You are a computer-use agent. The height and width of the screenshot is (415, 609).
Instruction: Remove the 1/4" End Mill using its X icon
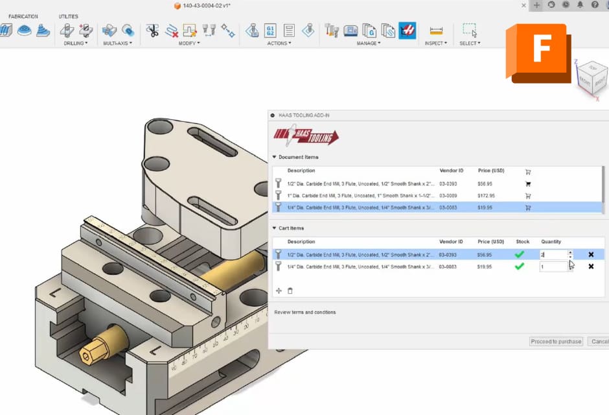590,267
